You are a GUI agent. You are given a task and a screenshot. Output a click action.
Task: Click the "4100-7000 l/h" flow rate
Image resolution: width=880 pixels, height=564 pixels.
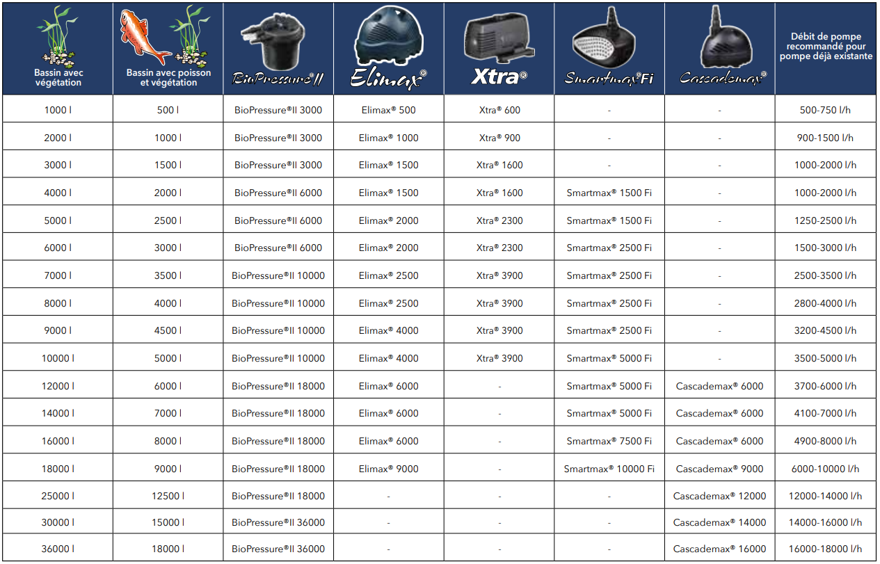click(826, 413)
